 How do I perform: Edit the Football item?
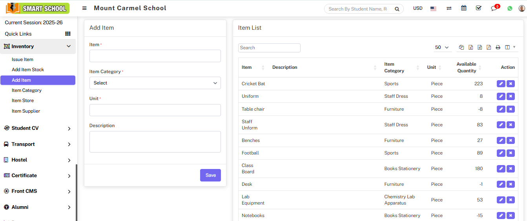pyautogui.click(x=501, y=153)
